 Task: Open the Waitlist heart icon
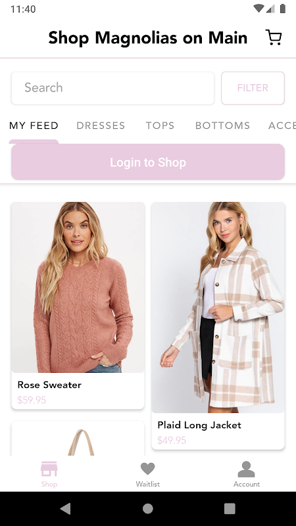(147, 469)
